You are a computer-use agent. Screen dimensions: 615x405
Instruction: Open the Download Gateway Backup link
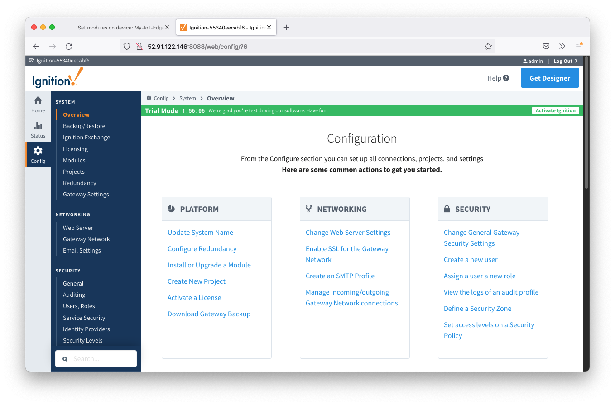click(209, 314)
